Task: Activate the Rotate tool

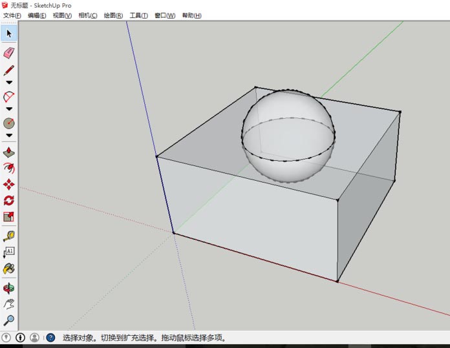Action: [9, 201]
